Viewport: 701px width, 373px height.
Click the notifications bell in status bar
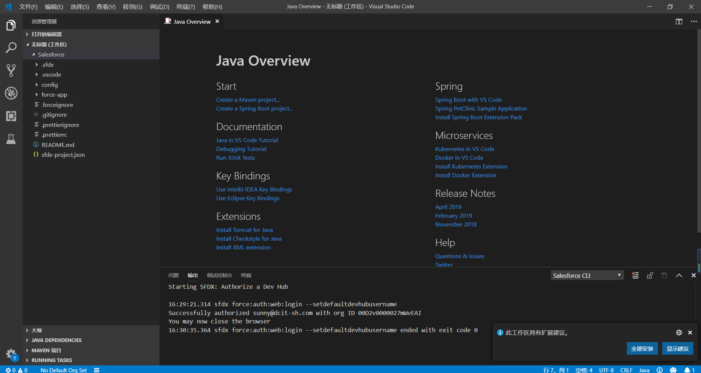pos(689,370)
